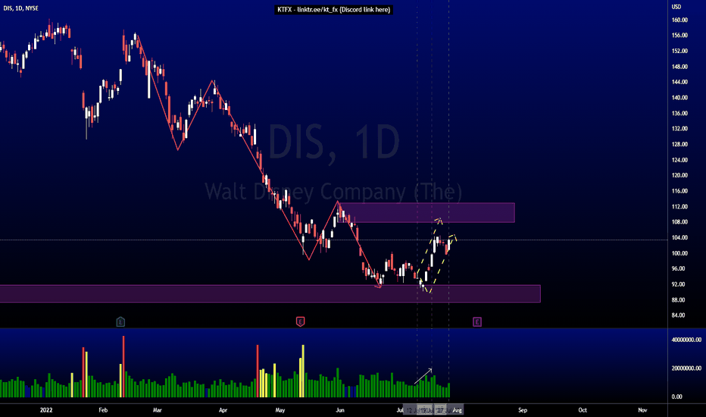Screen dimensions: 706x417
Task: Click the 0.00 volume axis label
Action: click(676, 397)
